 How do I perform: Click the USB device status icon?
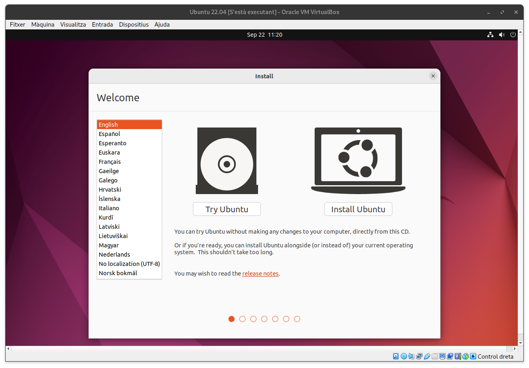[x=427, y=356]
